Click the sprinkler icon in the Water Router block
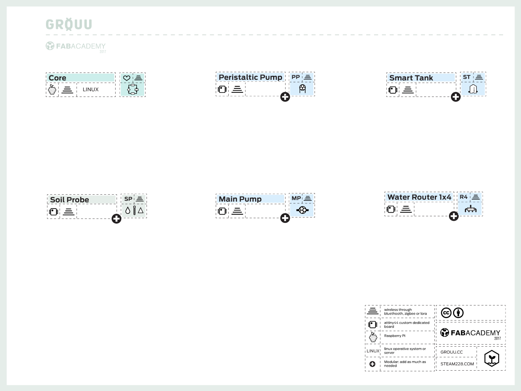This screenshot has height=391, width=521. pos(471,209)
